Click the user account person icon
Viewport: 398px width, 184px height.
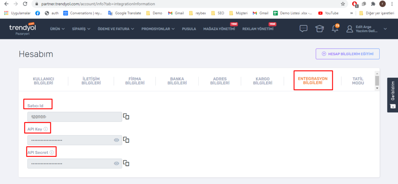pos(350,29)
